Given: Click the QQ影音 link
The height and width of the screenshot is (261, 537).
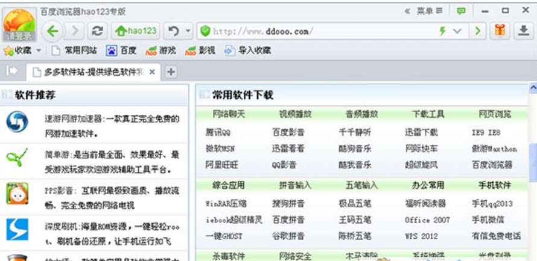Looking at the screenshot, I should [x=284, y=165].
